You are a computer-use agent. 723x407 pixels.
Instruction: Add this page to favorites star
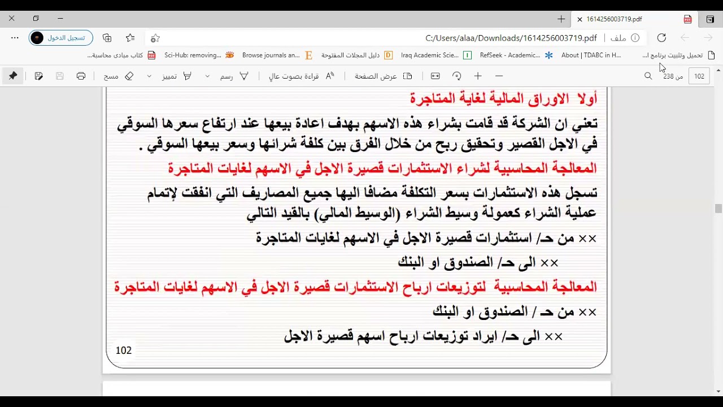(155, 38)
